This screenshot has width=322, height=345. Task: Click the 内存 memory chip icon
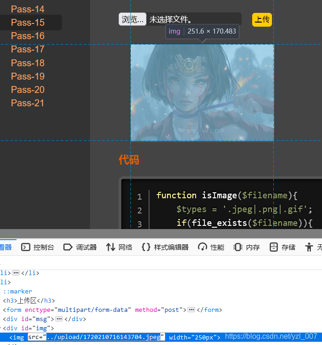(238, 247)
